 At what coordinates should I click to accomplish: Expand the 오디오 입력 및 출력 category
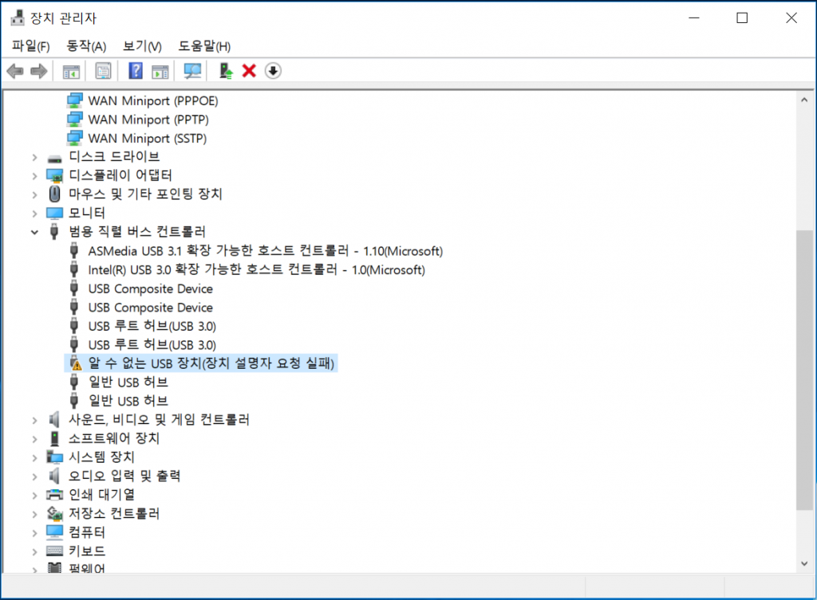point(34,476)
